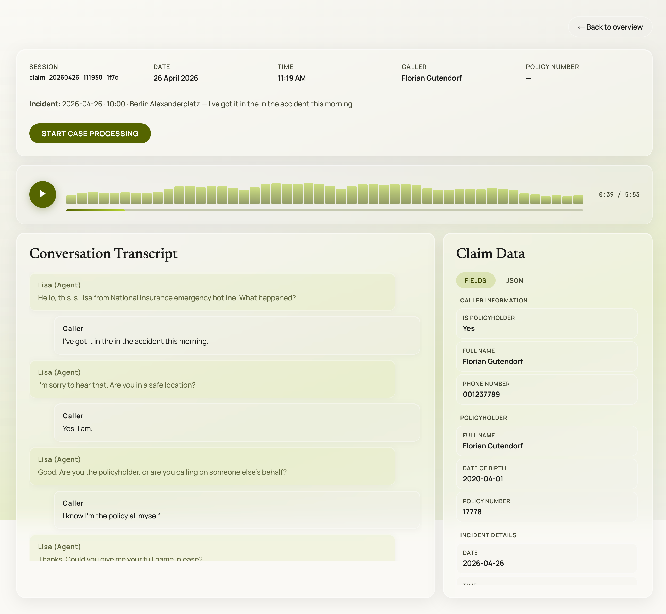Select the date of birth 2020-04-01 field
Viewport: 666px width, 614px height.
[547, 474]
